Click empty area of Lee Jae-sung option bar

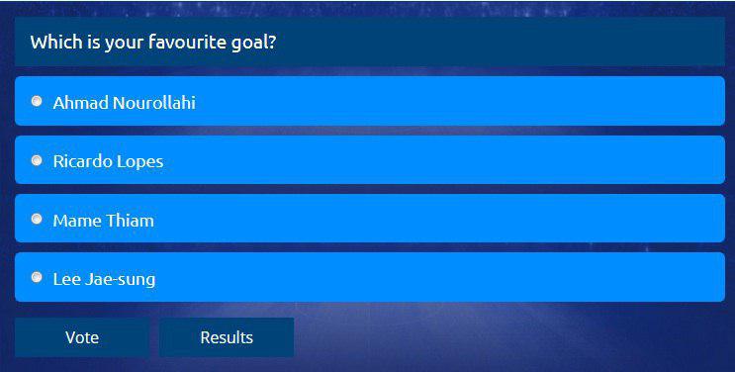tap(440, 277)
